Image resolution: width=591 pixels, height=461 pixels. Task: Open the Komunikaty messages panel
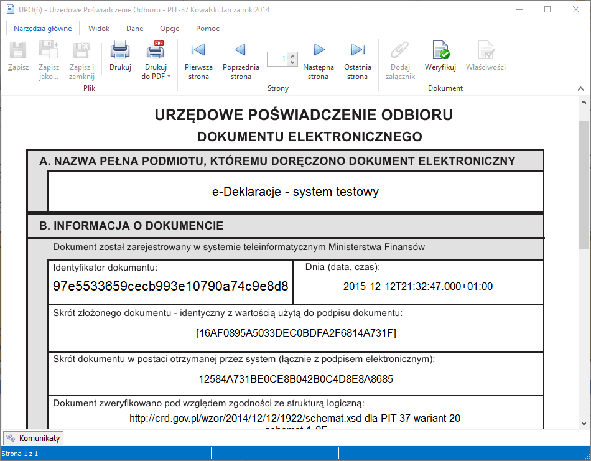pyautogui.click(x=34, y=438)
